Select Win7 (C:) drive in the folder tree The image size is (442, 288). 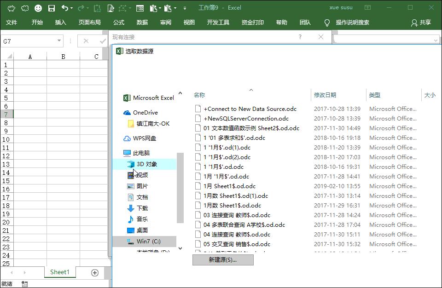[144, 242]
